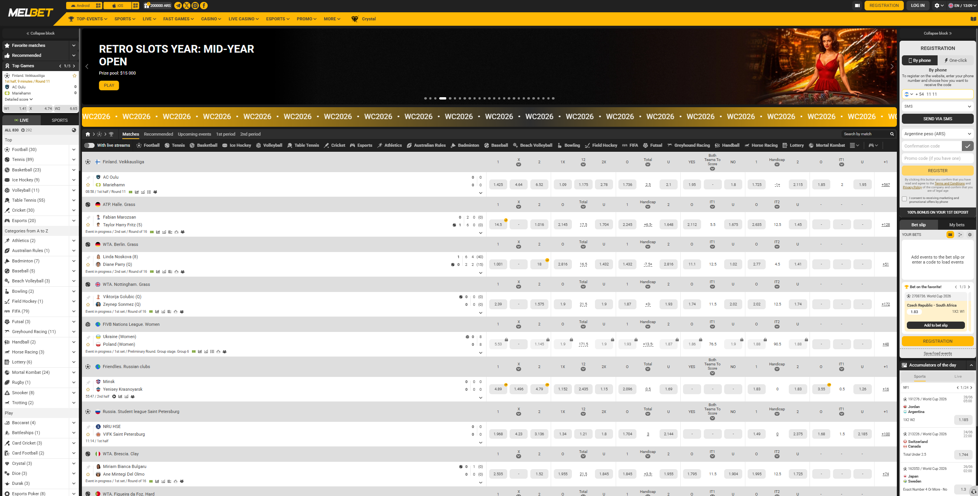Switch to Upcoming events tab
Image resolution: width=978 pixels, height=496 pixels.
[x=194, y=134]
